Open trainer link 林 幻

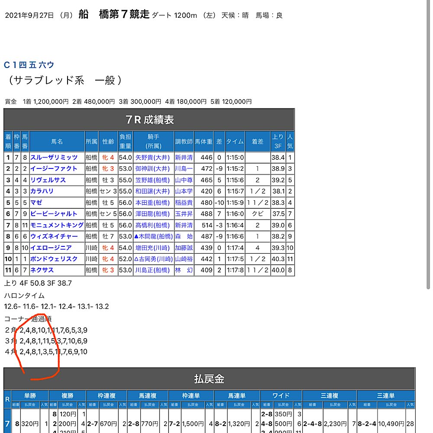[184, 270]
